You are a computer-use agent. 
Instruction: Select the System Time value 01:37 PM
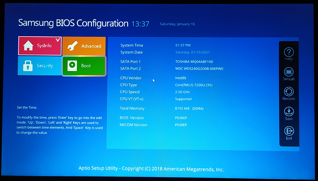(183, 45)
